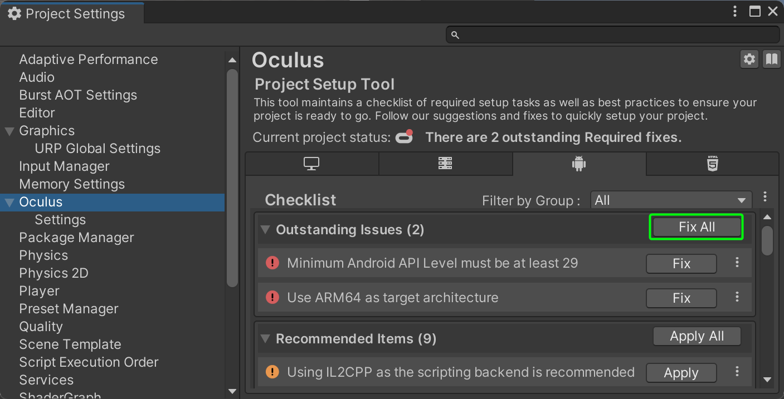Open the documentation book icon
The image size is (784, 399).
click(x=772, y=59)
